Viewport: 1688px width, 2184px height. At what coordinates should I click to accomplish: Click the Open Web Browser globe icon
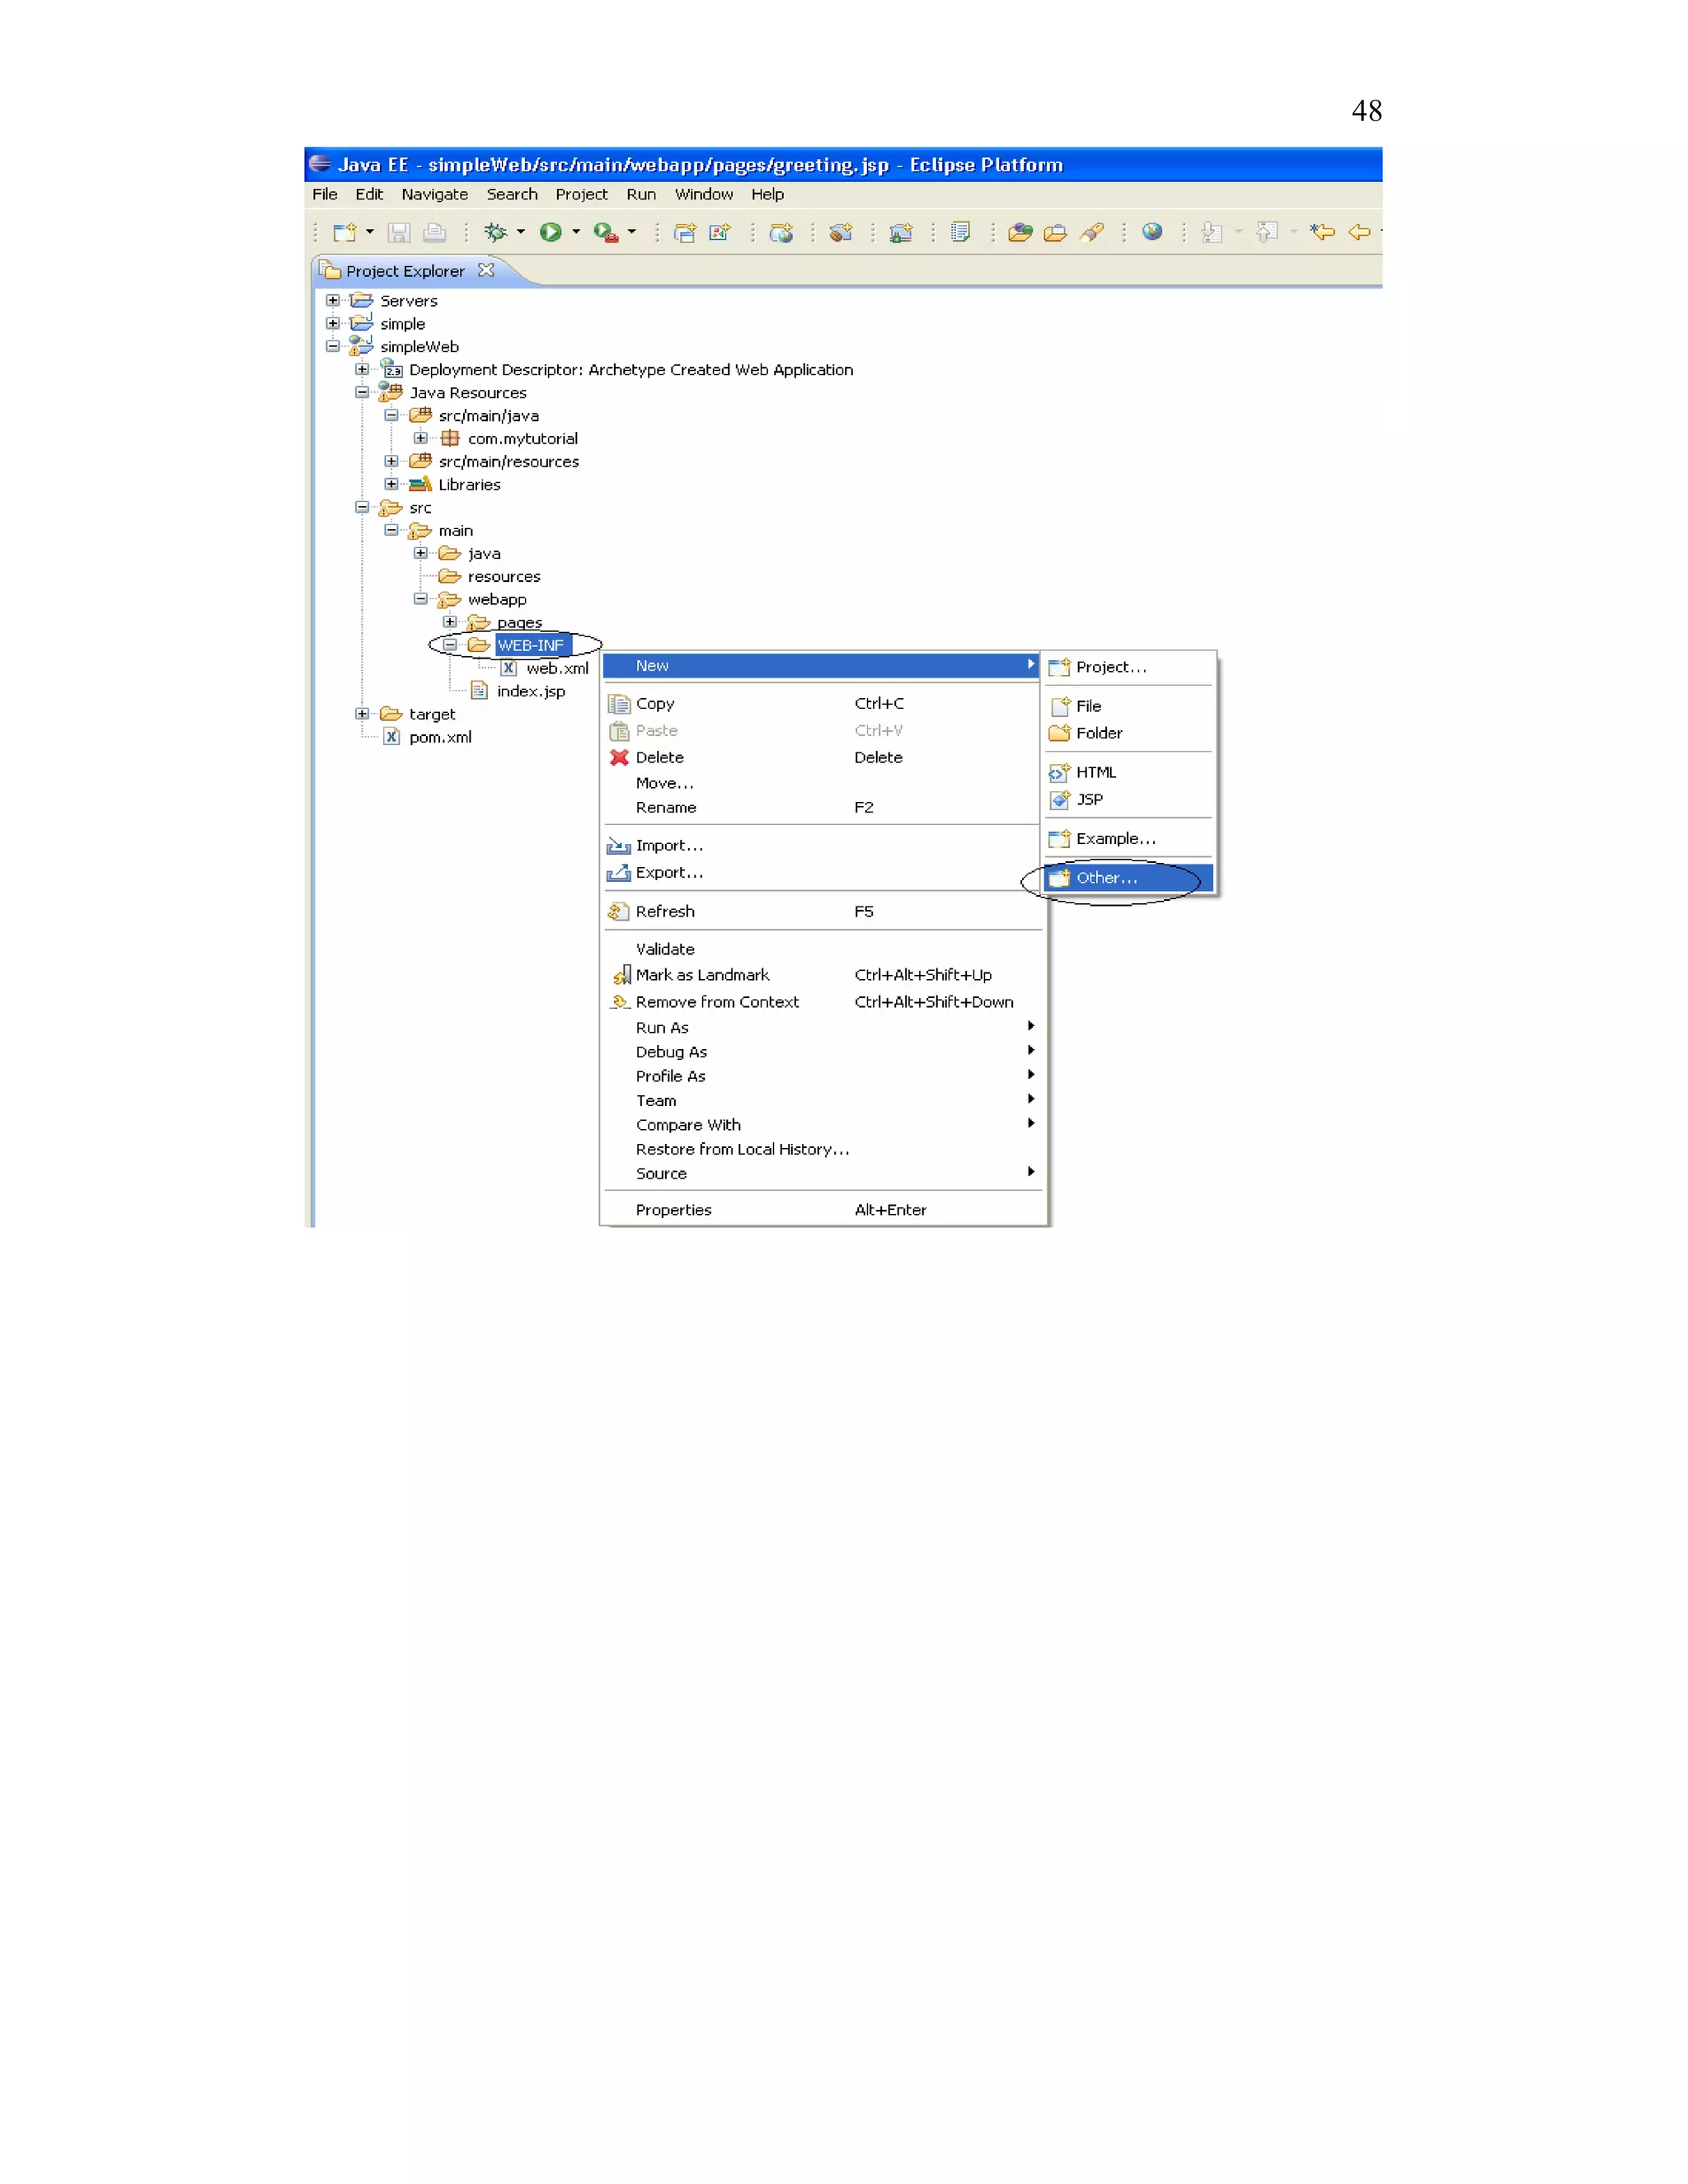point(1152,232)
